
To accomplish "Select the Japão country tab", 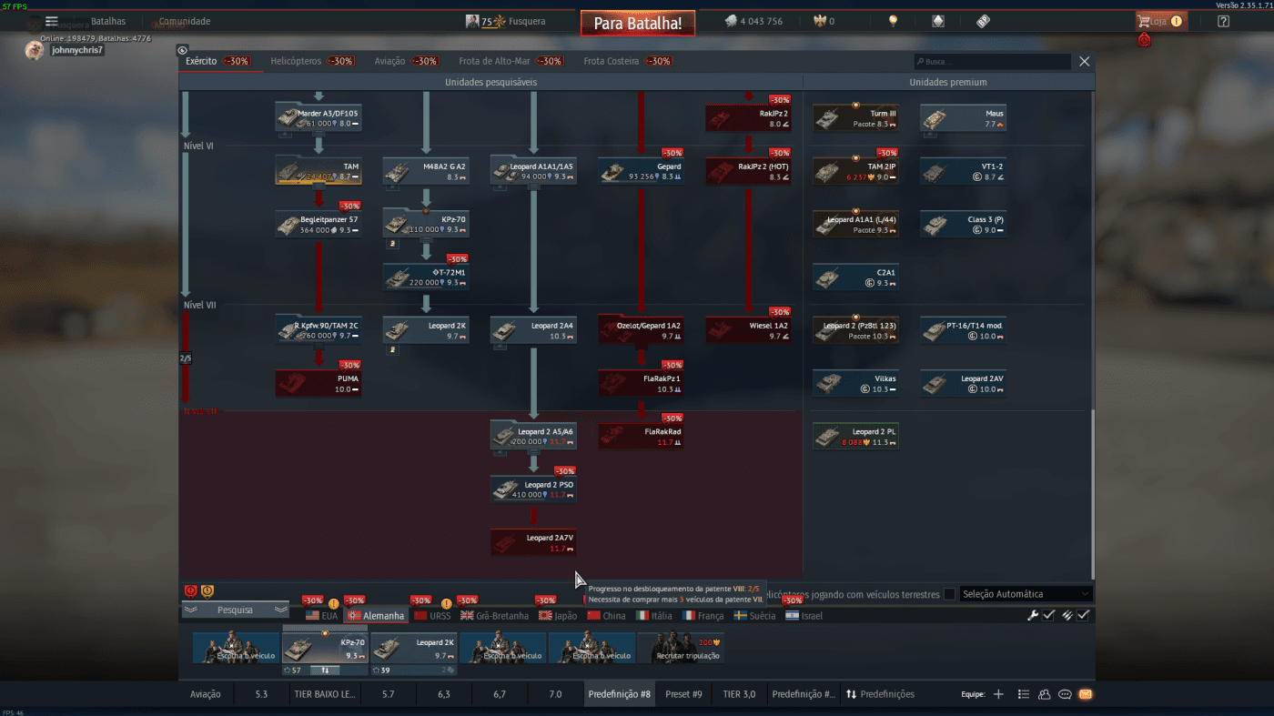I will click(x=558, y=616).
